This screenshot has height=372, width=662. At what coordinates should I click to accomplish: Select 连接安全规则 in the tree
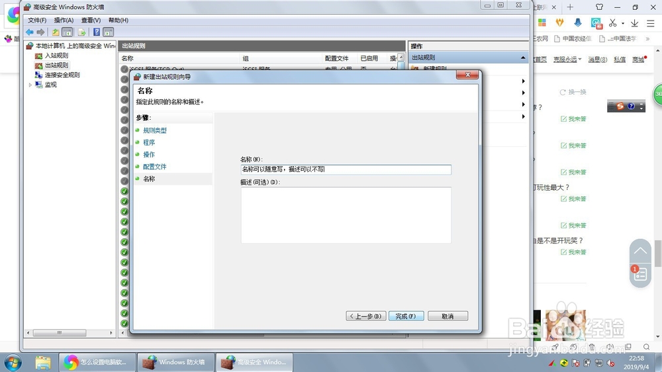coord(62,75)
